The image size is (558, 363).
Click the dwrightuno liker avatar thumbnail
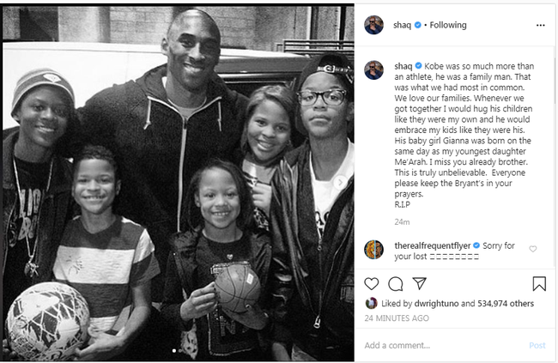[x=371, y=303]
